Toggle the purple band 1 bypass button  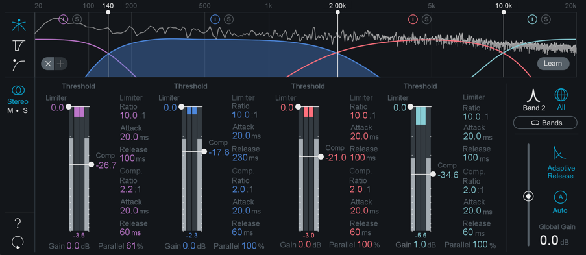tap(64, 19)
